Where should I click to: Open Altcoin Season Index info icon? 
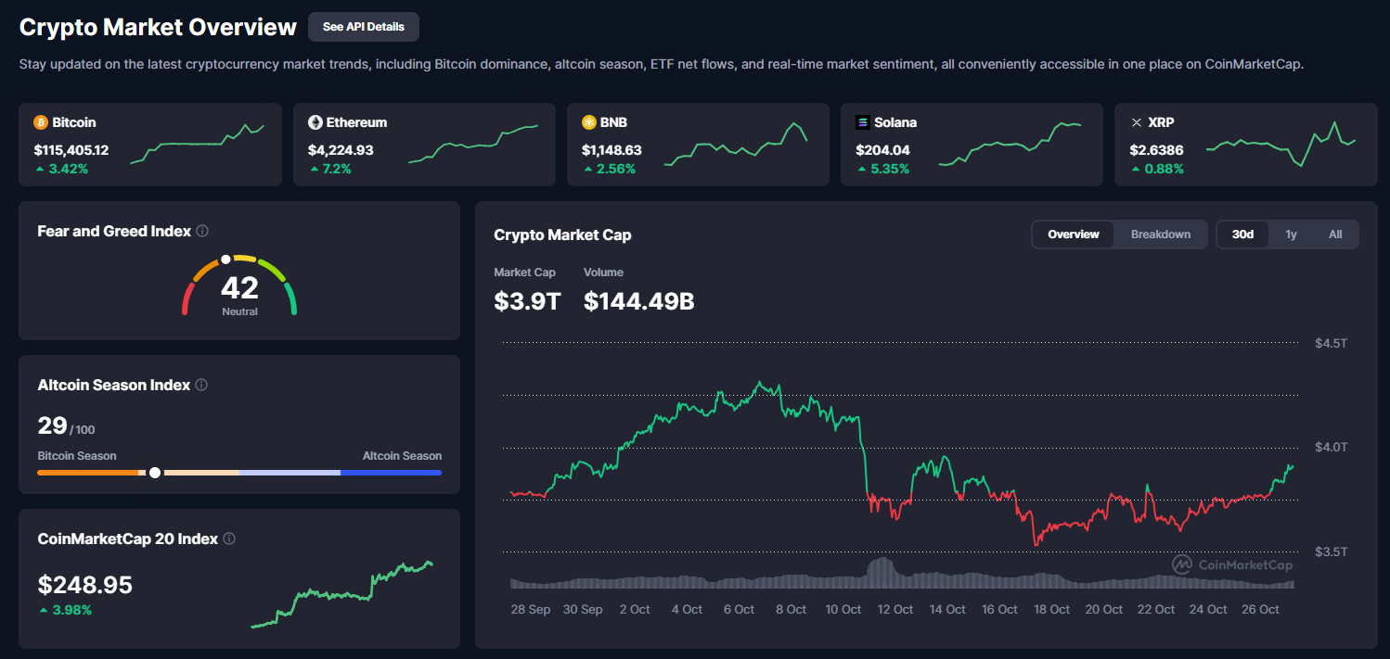tap(201, 385)
